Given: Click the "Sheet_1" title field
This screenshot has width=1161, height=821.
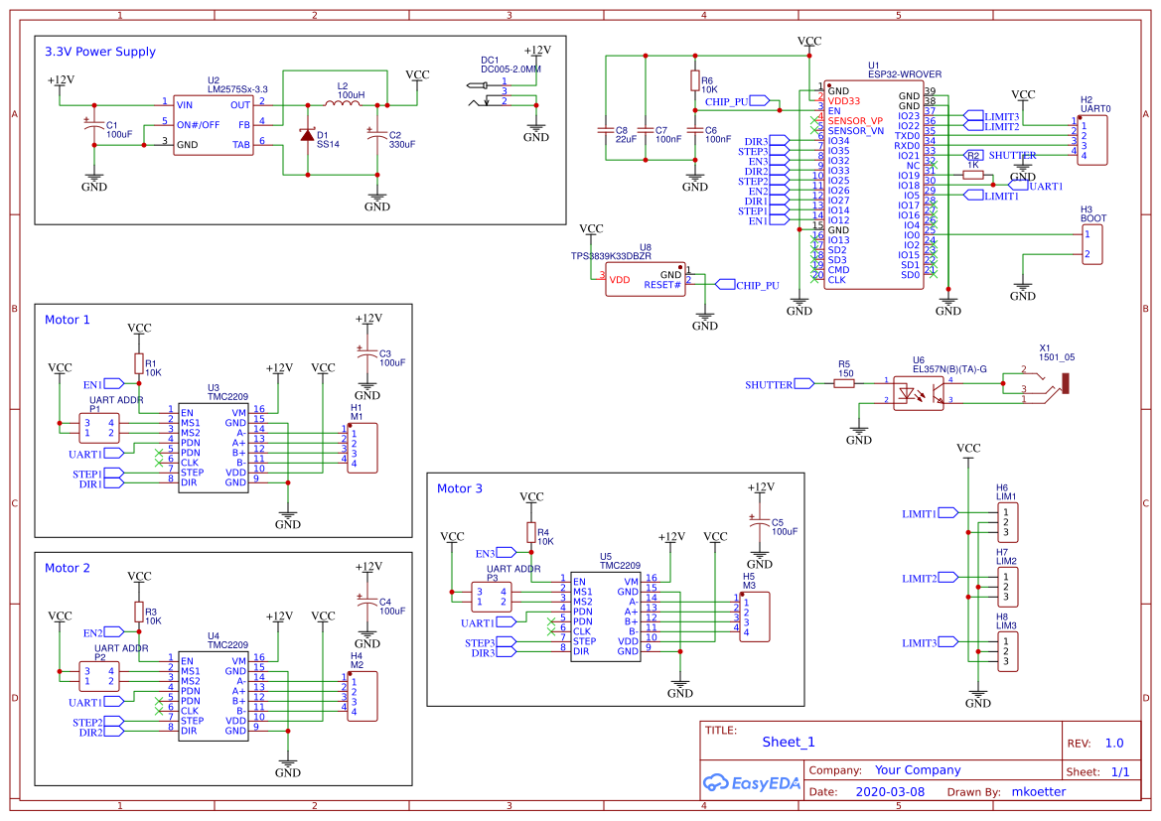Looking at the screenshot, I should (x=789, y=742).
